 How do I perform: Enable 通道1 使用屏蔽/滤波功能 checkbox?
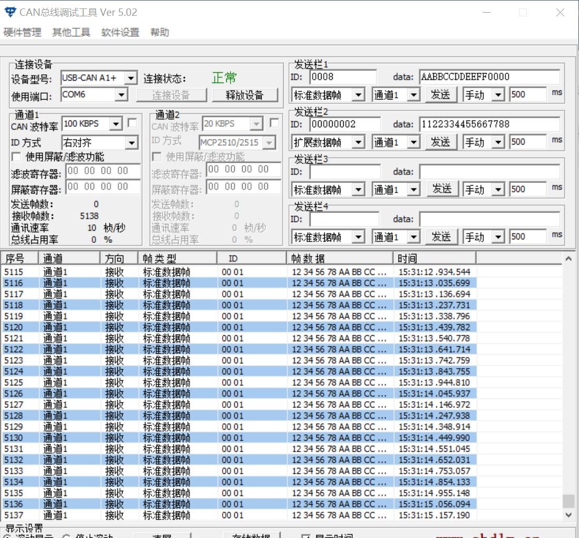(16, 157)
